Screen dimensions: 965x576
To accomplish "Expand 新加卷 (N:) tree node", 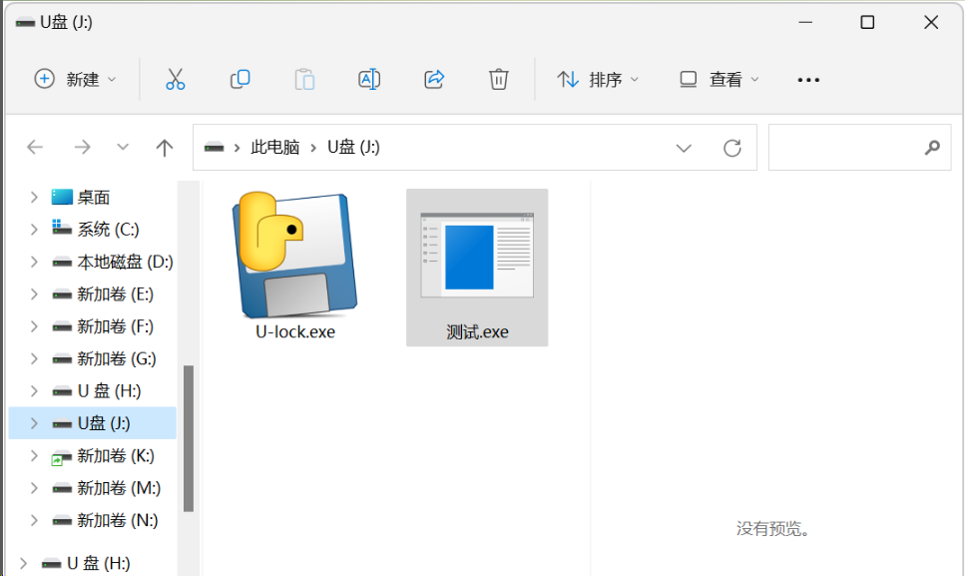I will coord(34,520).
